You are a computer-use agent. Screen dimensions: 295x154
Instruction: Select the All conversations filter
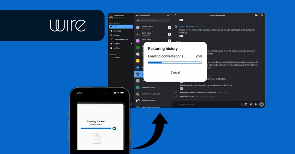[x=121, y=27]
